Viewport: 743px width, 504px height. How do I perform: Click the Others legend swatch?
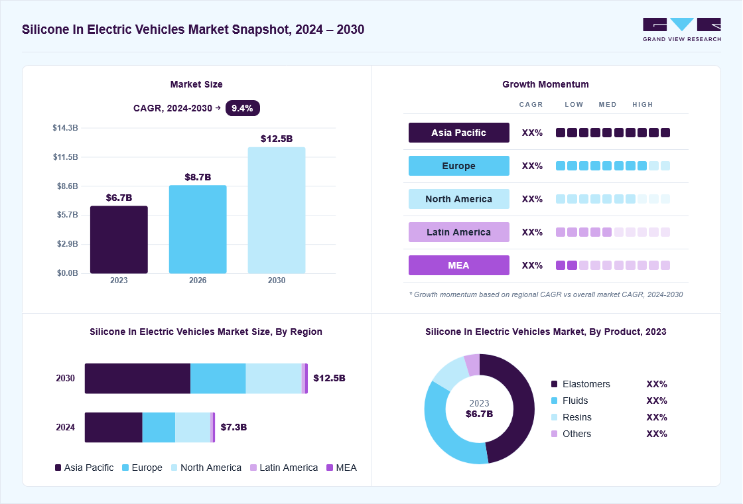pyautogui.click(x=555, y=434)
